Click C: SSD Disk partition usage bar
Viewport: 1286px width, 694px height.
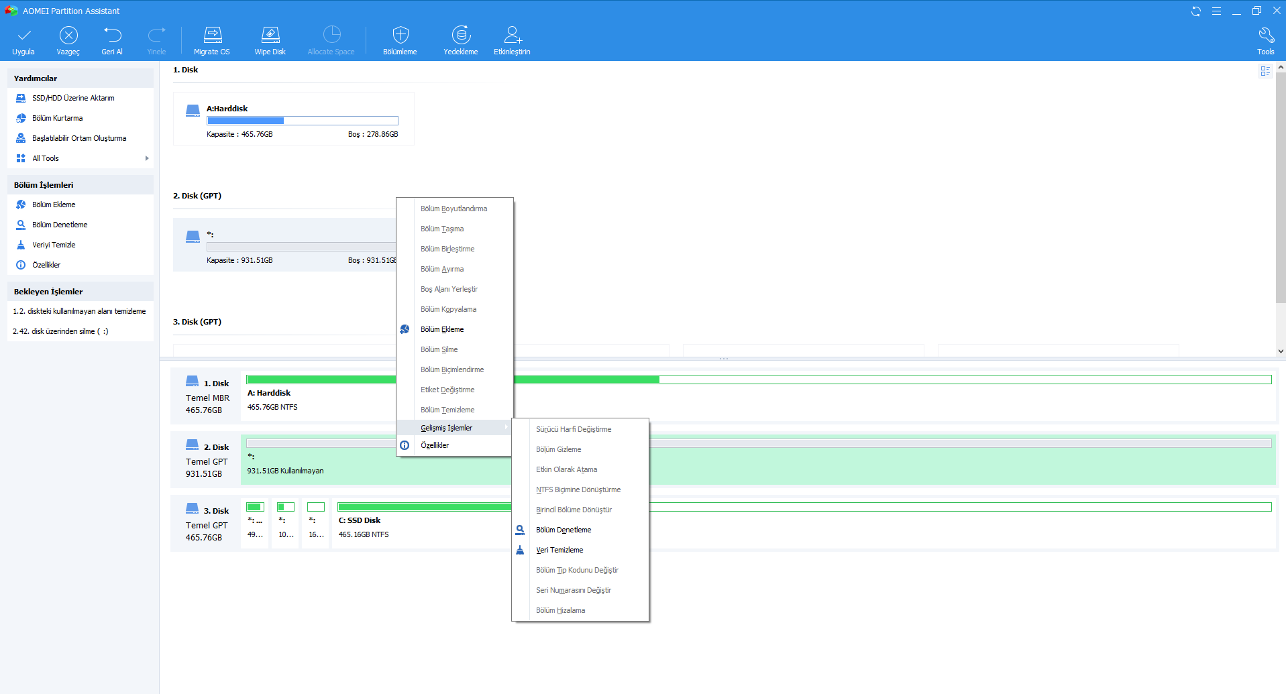(x=804, y=507)
